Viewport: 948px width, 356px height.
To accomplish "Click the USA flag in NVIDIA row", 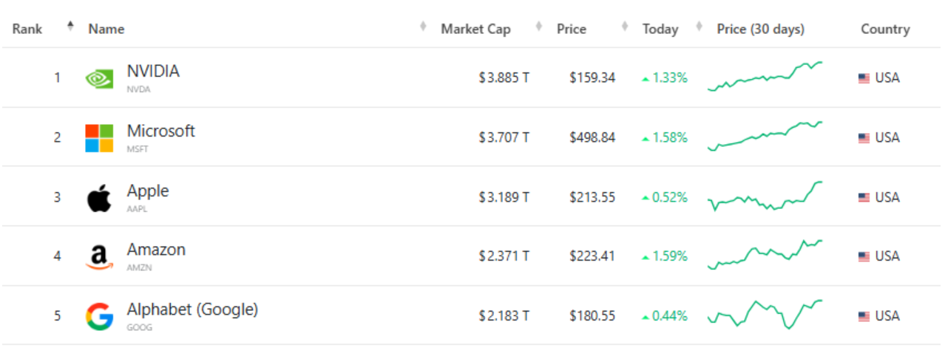I will click(x=864, y=78).
